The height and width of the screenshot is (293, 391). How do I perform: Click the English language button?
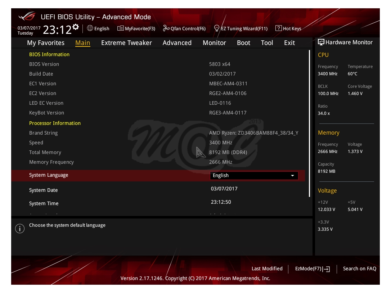tap(102, 29)
